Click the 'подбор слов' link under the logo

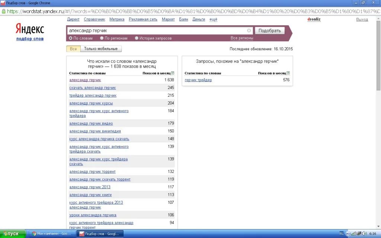pyautogui.click(x=30, y=39)
